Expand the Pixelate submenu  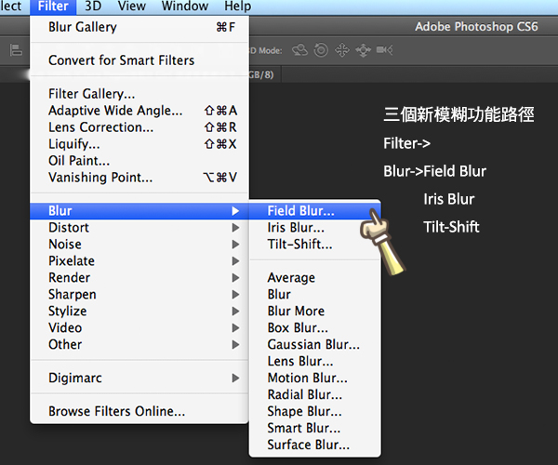point(139,261)
